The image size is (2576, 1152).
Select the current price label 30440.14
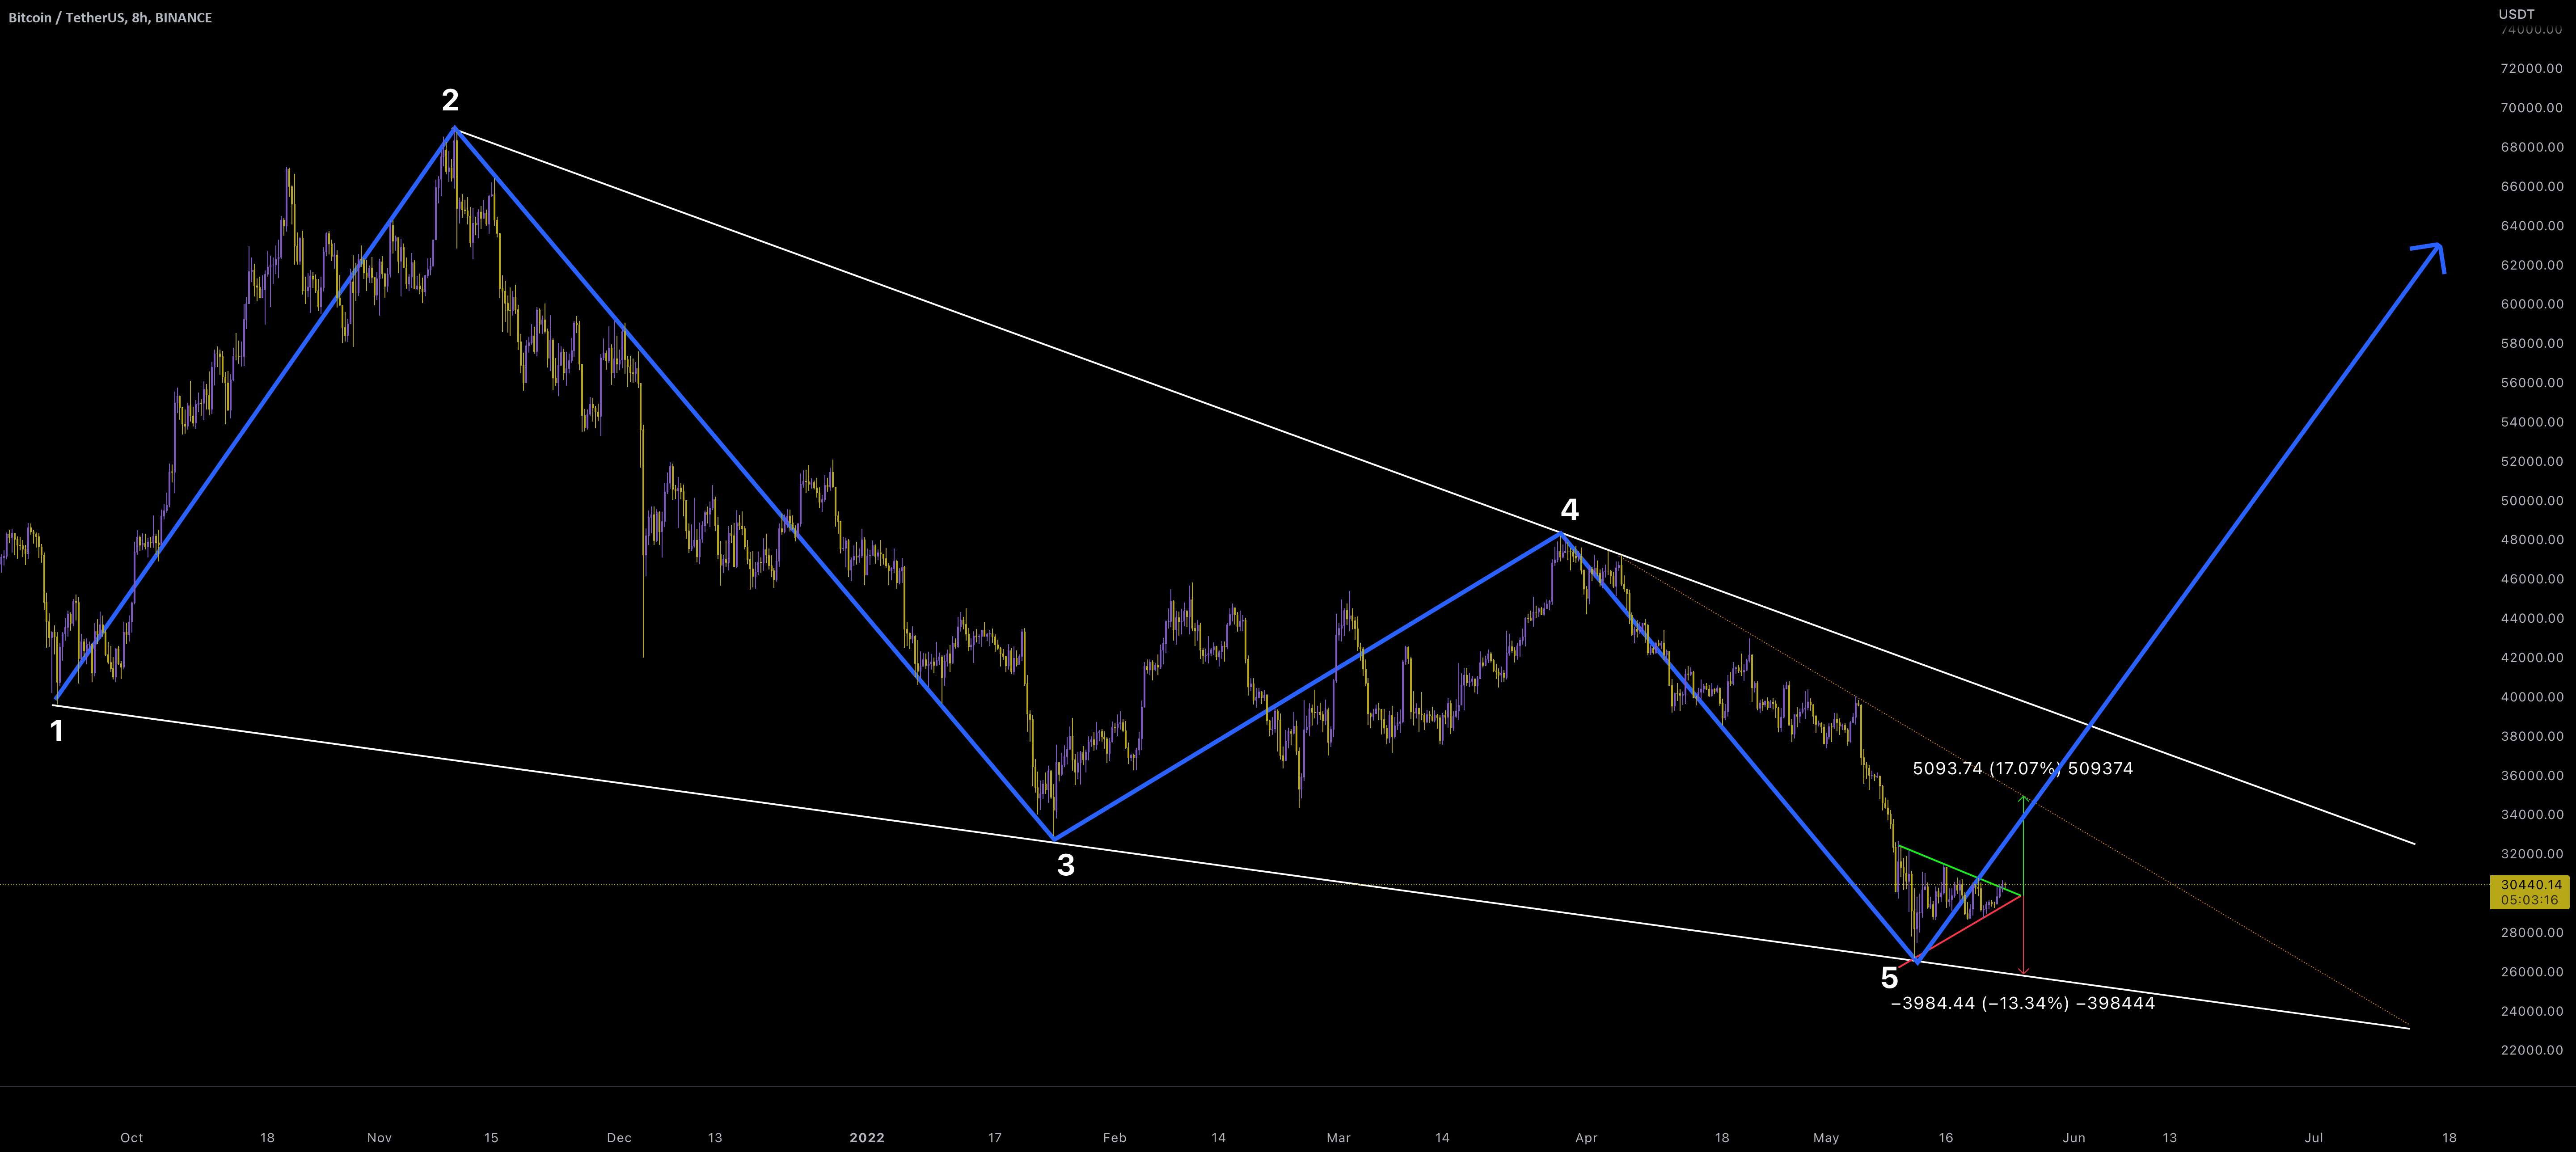[2531, 885]
